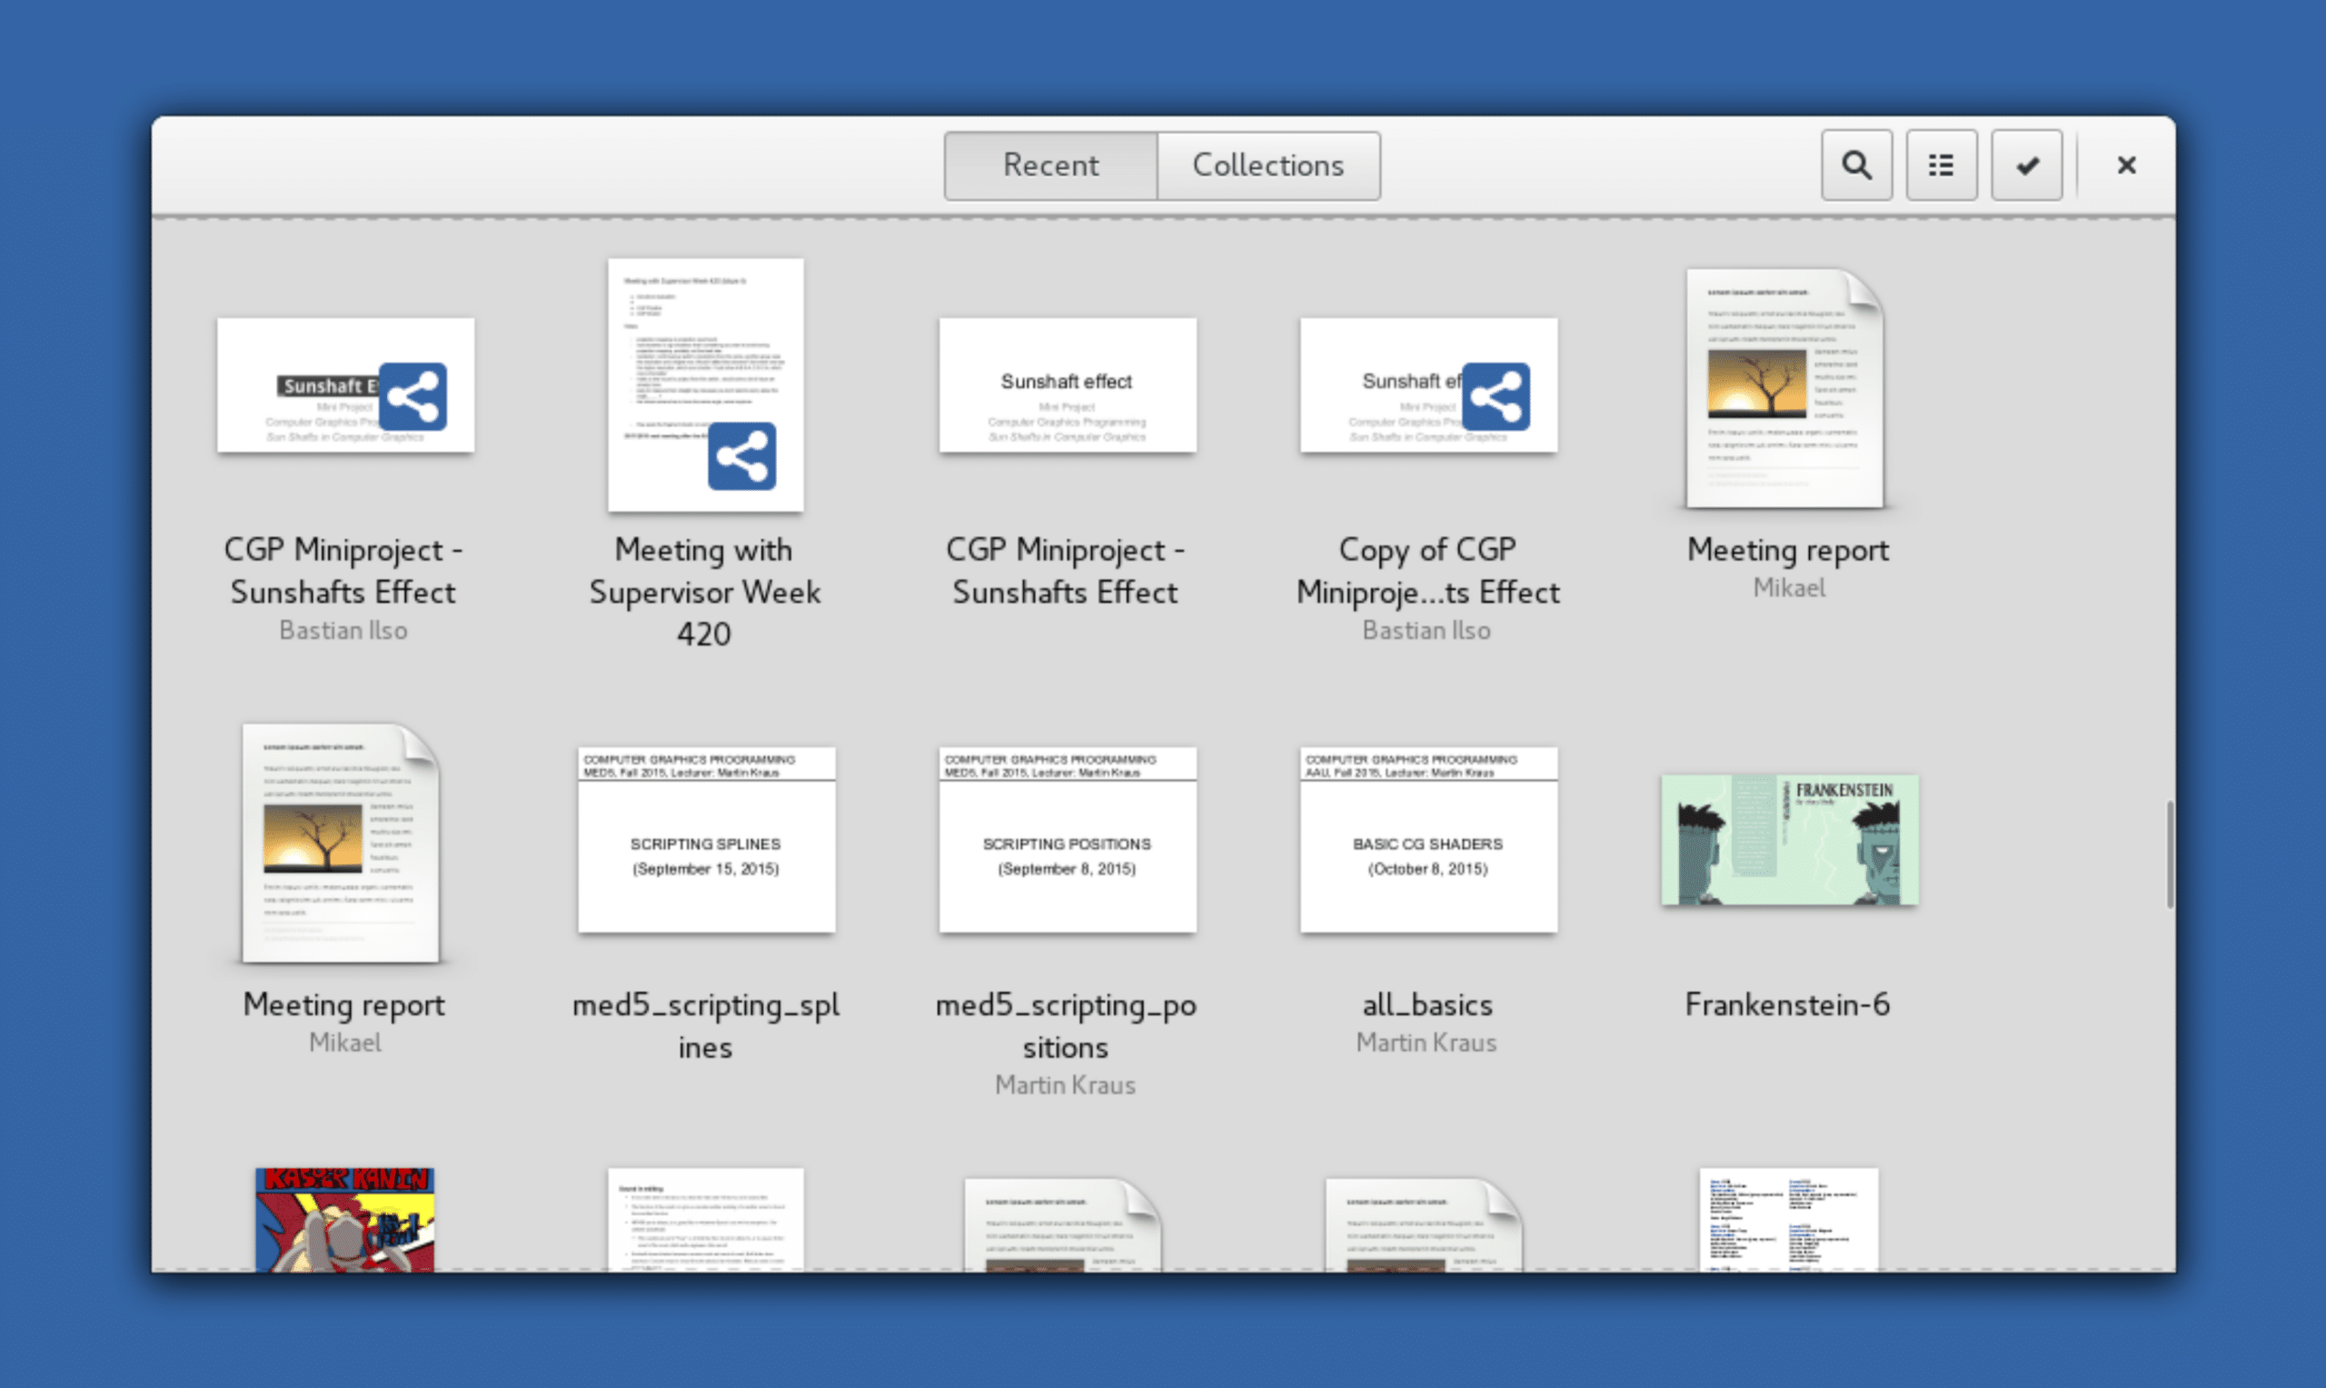
Task: Click the 'Frankenstein-6' label
Action: (x=1787, y=1004)
